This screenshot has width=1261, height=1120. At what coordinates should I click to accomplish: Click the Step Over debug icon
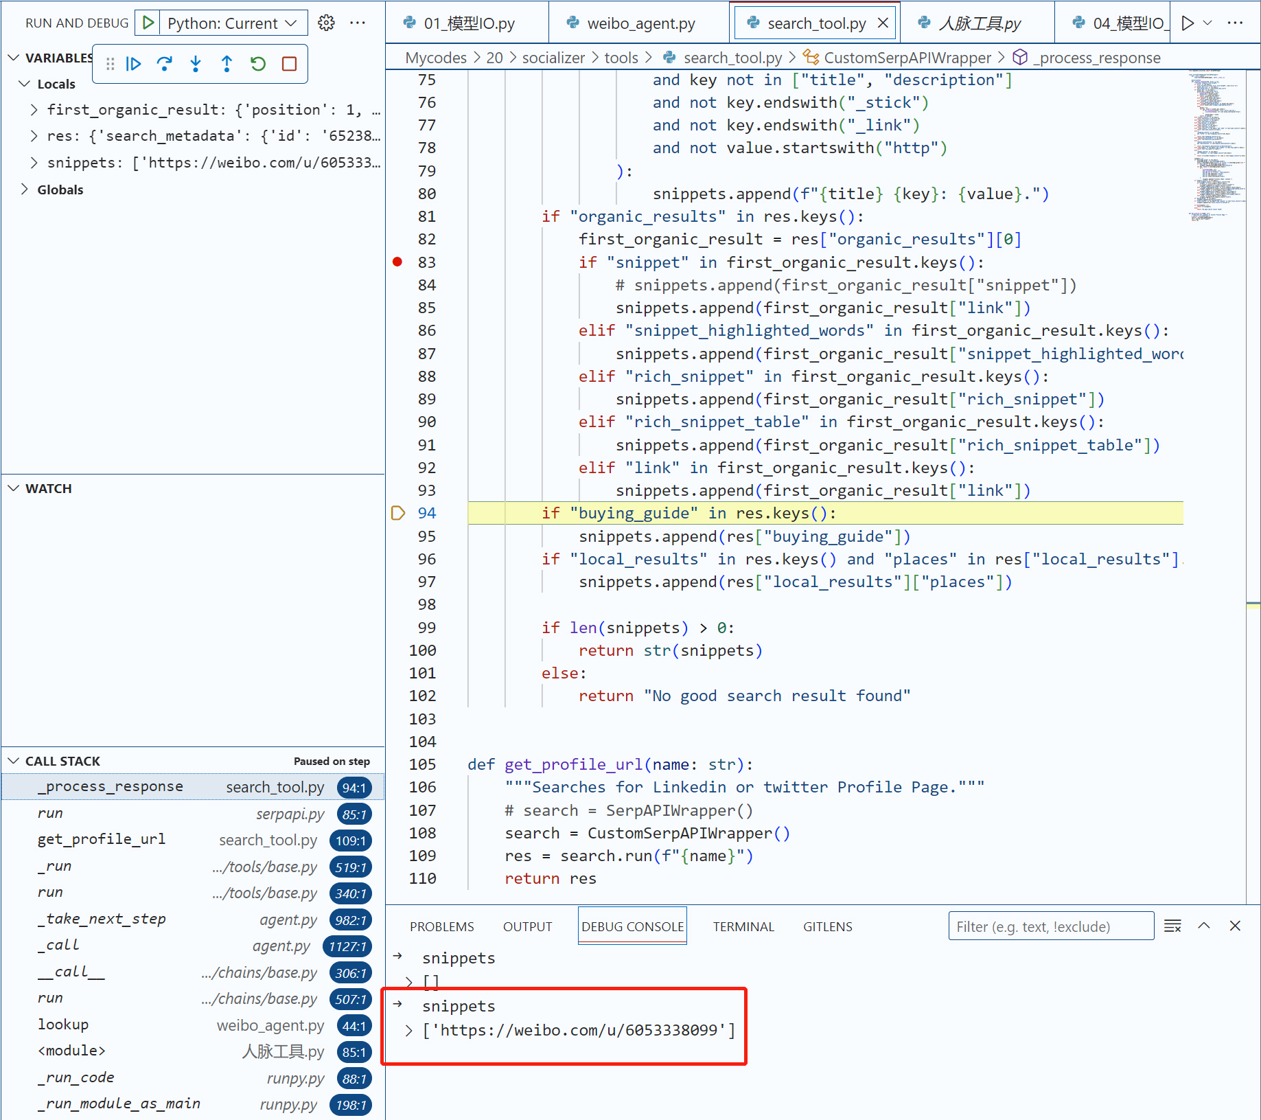[x=164, y=64]
